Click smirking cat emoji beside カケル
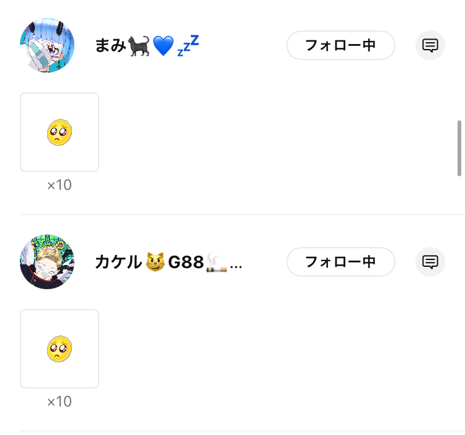 click(x=155, y=262)
